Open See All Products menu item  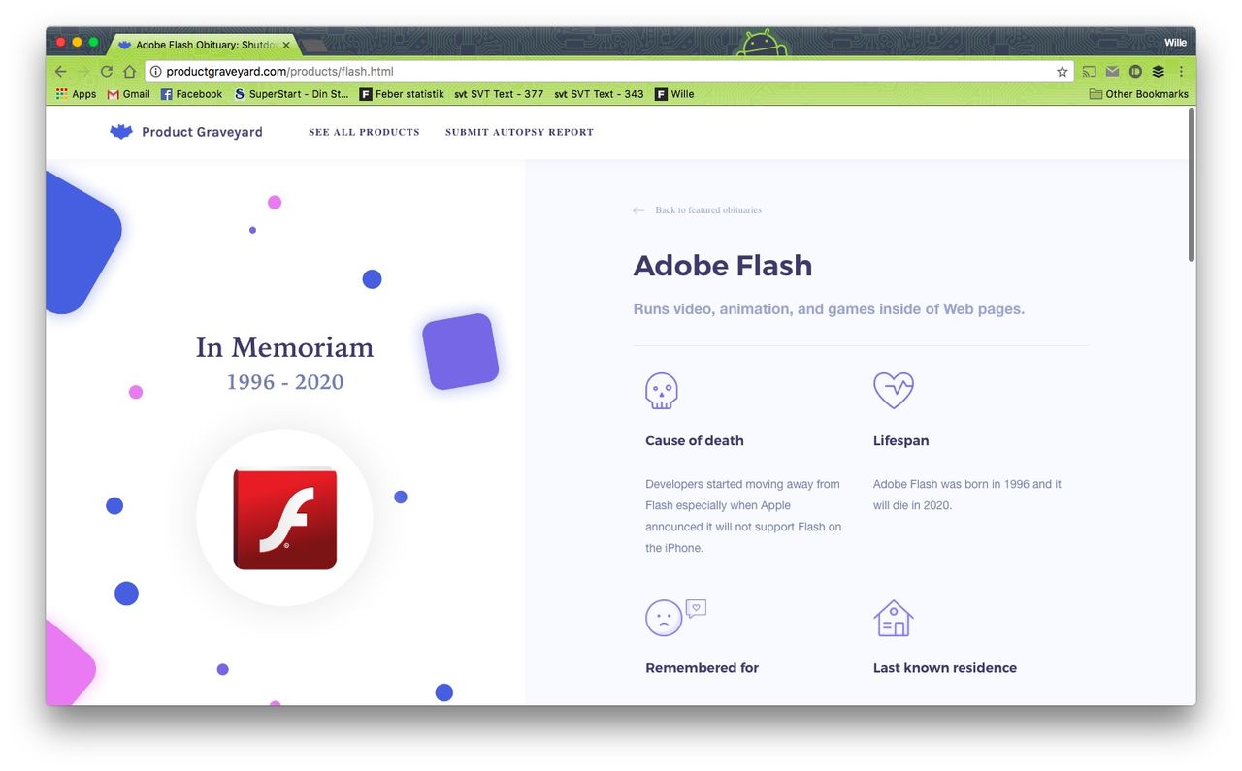tap(364, 132)
